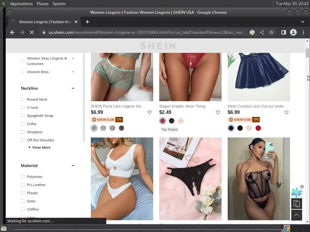Select Women Sexy Lingerie & Costumes radio

[23, 61]
